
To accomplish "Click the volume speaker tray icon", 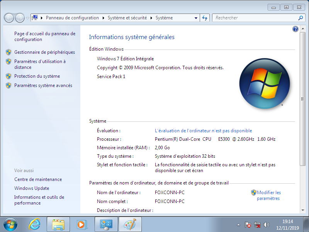I will (267, 225).
